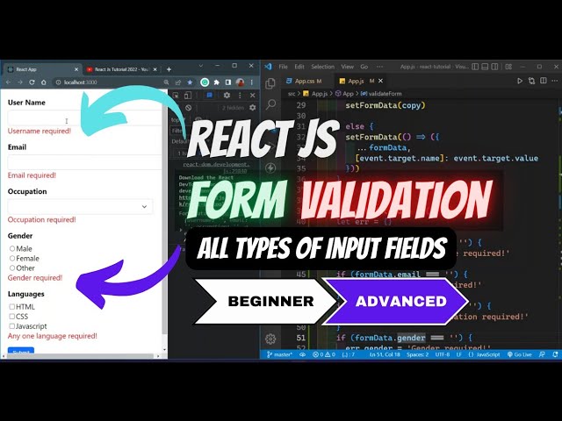This screenshot has width=562, height=421.
Task: Open the Chrome extensions puzzle menu
Action: (x=217, y=82)
